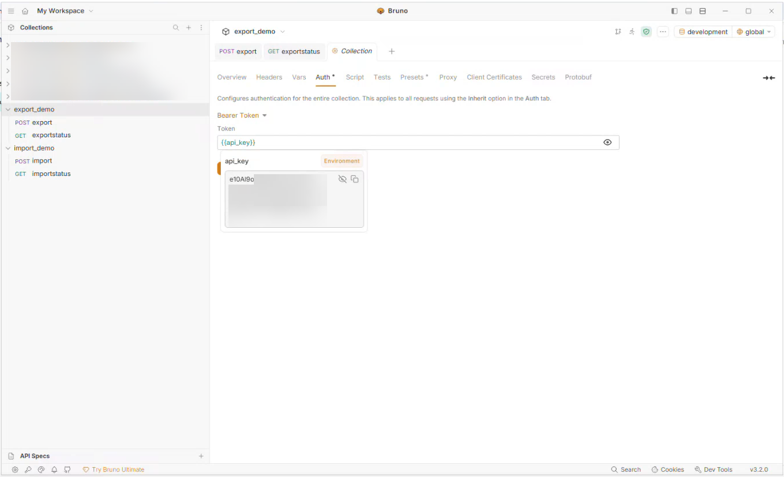Open the GitHub icon

pyautogui.click(x=67, y=470)
